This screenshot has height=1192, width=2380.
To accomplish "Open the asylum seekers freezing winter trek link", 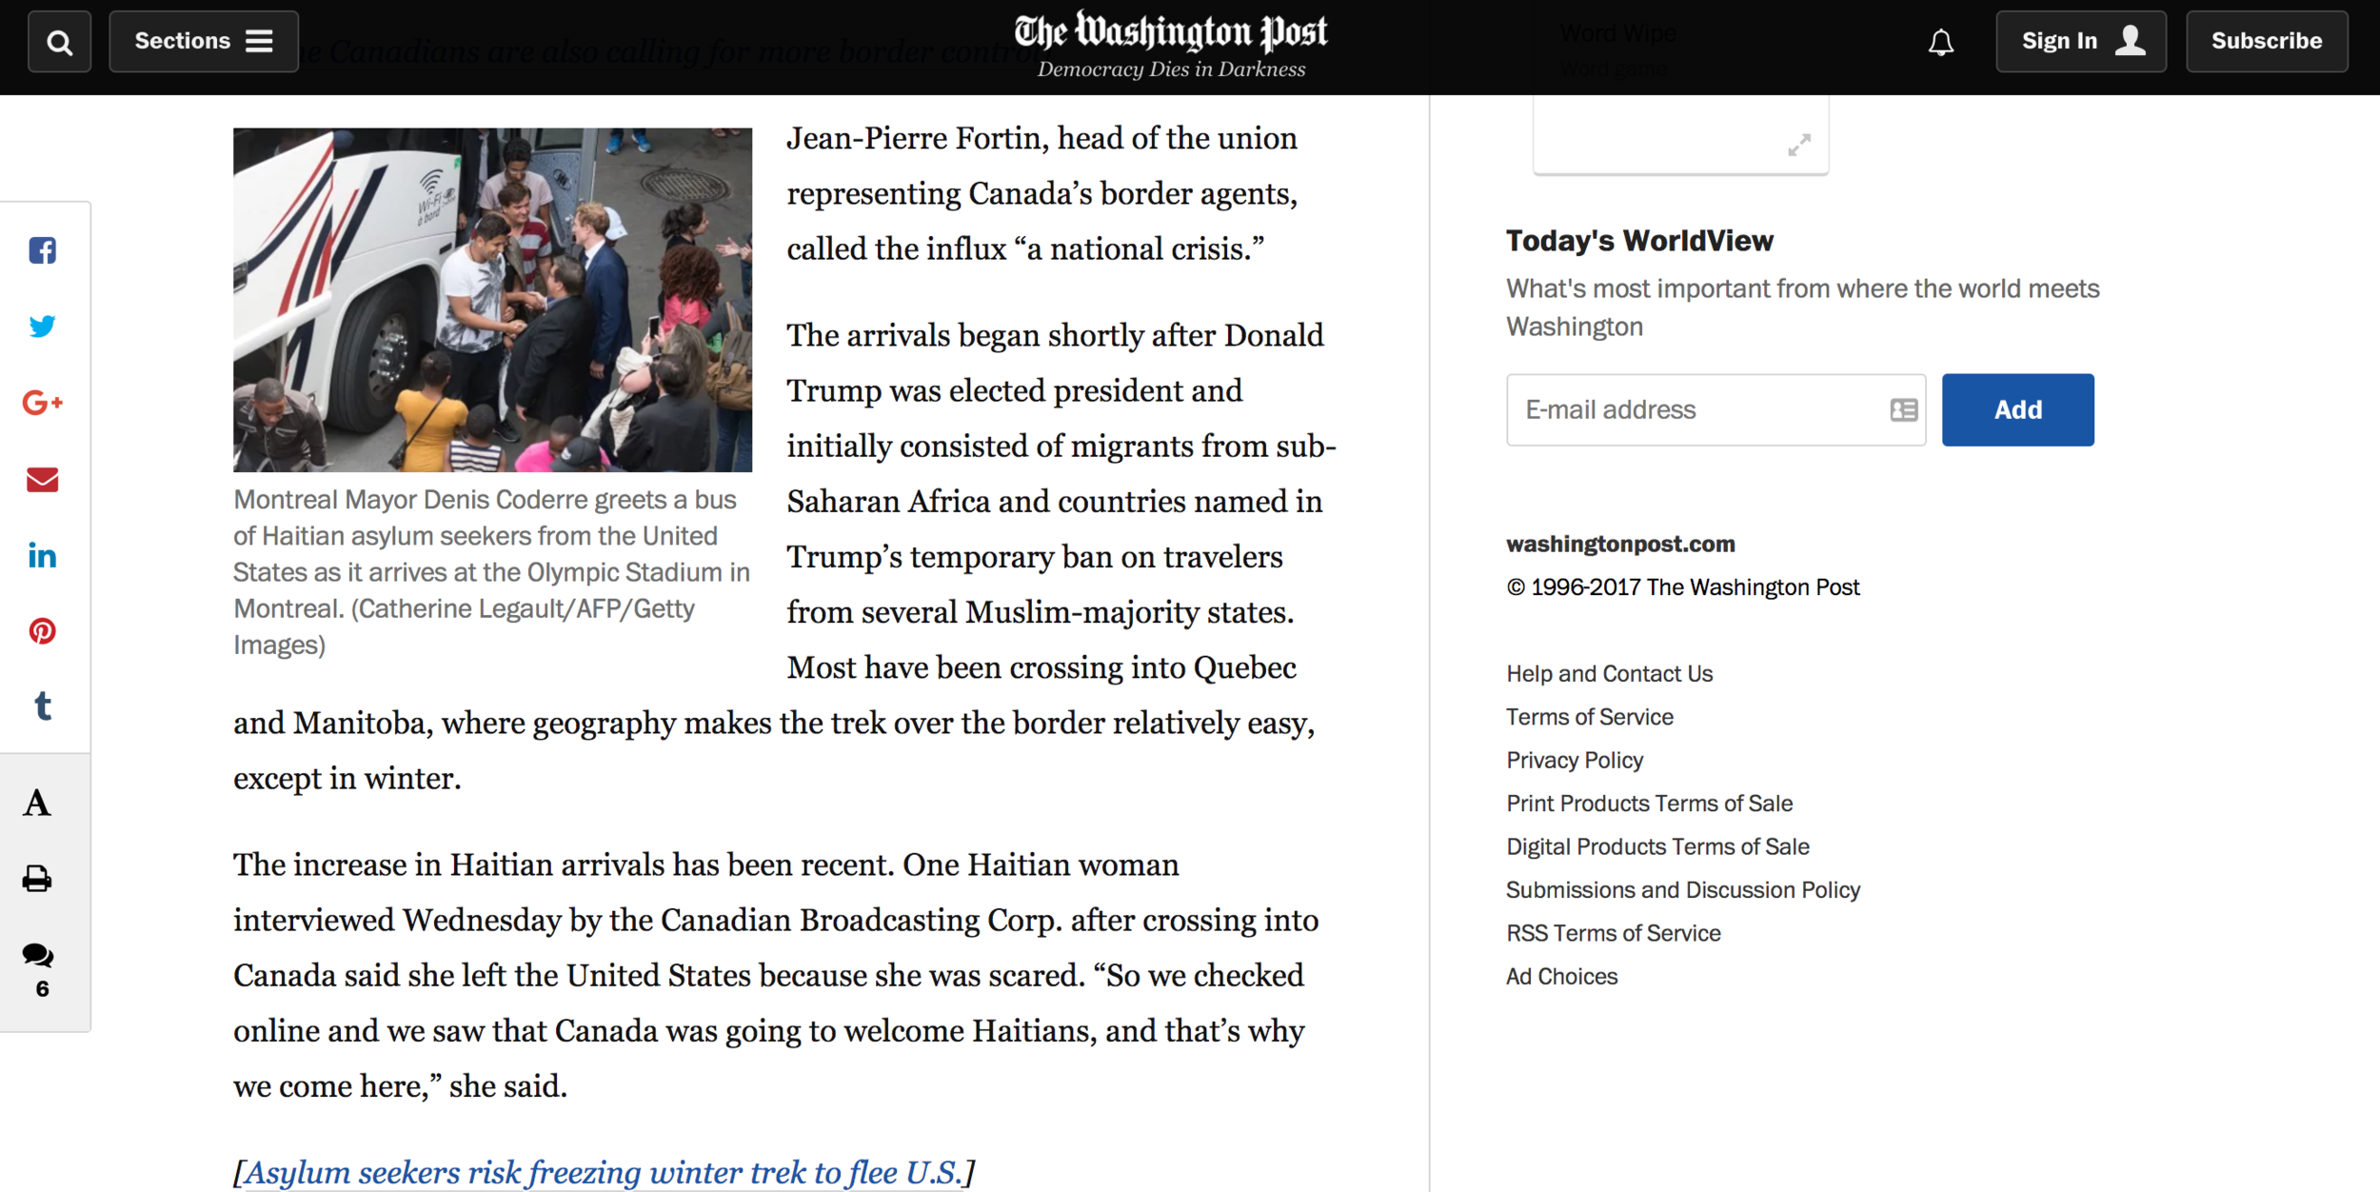I will tap(603, 1172).
